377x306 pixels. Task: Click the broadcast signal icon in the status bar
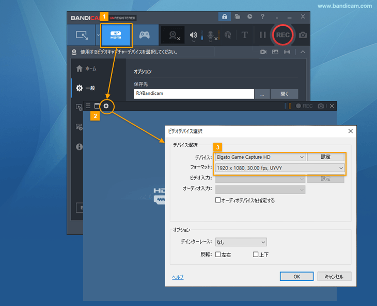click(287, 52)
